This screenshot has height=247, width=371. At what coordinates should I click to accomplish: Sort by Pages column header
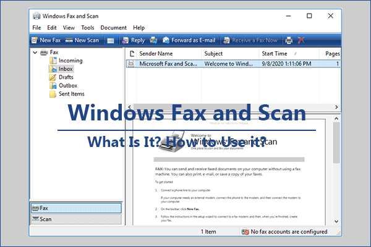click(330, 54)
